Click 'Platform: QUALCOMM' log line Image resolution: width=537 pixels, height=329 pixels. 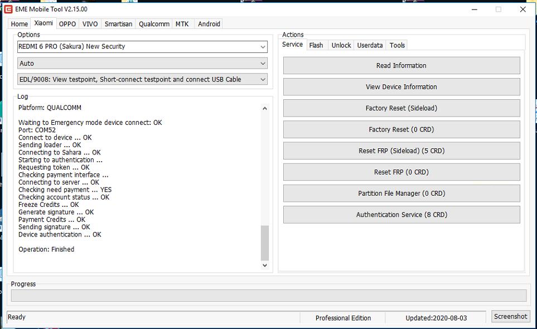50,108
